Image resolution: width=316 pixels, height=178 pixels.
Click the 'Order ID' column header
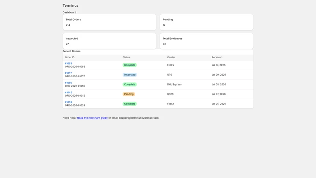tap(70, 57)
